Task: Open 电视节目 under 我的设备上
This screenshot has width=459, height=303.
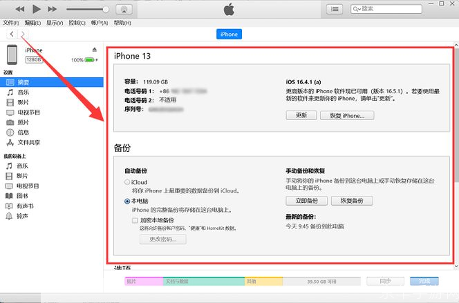Action: [x=28, y=186]
